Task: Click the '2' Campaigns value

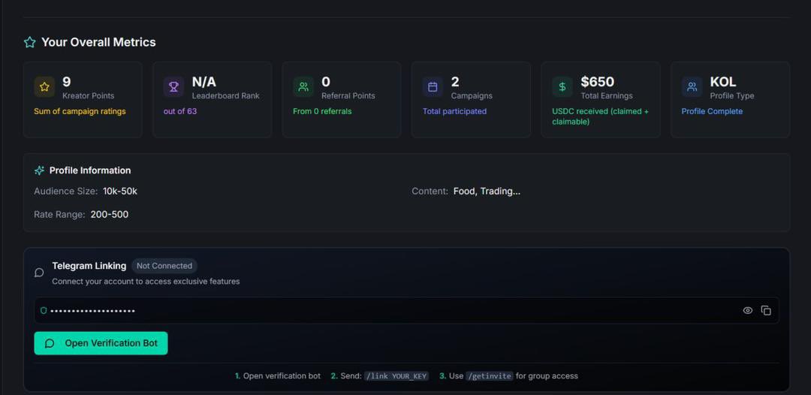Action: pyautogui.click(x=455, y=82)
